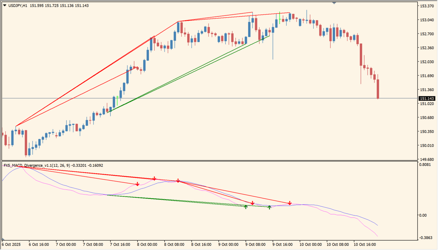This screenshot has height=250, width=438.
Task: Open the chart dropdown triangle beside USDJPY,H1
Action: point(4,5)
